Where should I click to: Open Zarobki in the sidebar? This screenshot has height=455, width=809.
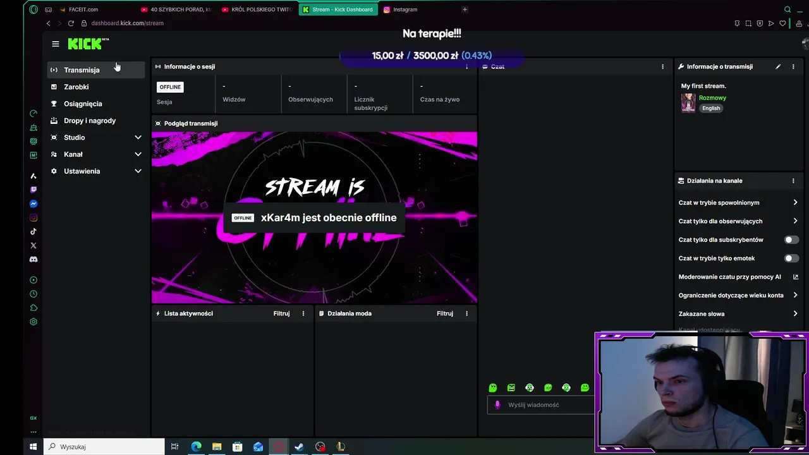[96, 87]
